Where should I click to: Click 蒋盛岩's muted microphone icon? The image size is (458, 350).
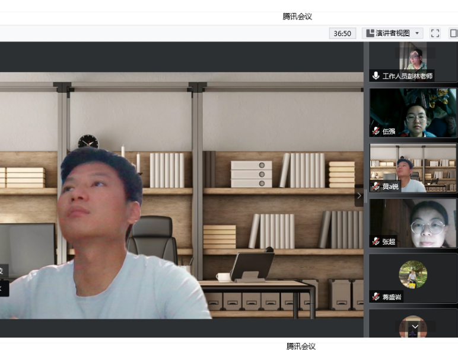[x=376, y=296]
